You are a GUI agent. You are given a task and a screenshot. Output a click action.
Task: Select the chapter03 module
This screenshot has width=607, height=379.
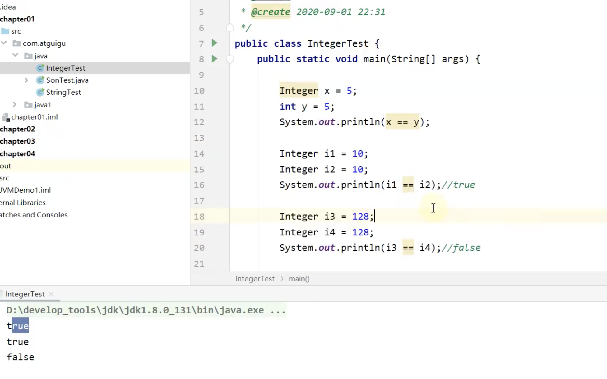[17, 141]
